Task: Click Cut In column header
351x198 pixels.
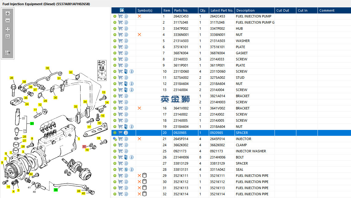Action: click(x=307, y=10)
